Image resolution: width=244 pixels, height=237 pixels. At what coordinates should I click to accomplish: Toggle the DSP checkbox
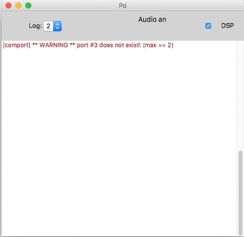[208, 26]
